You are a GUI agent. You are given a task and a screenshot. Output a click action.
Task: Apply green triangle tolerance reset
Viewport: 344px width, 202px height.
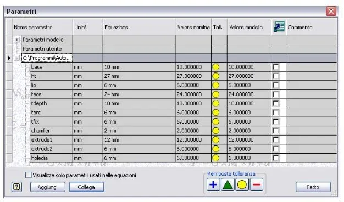[x=228, y=184]
